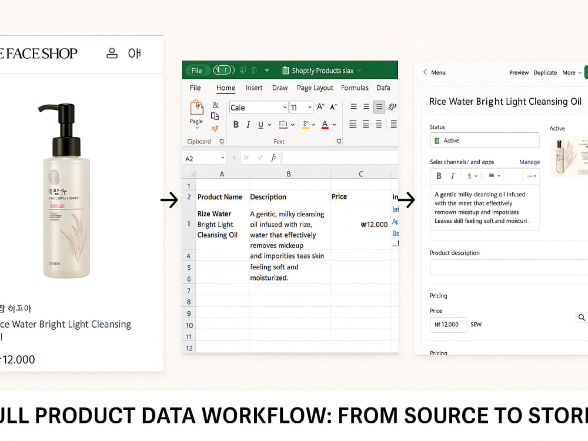The image size is (588, 441).
Task: Toggle Bold in Excel ribbon
Action: [236, 125]
